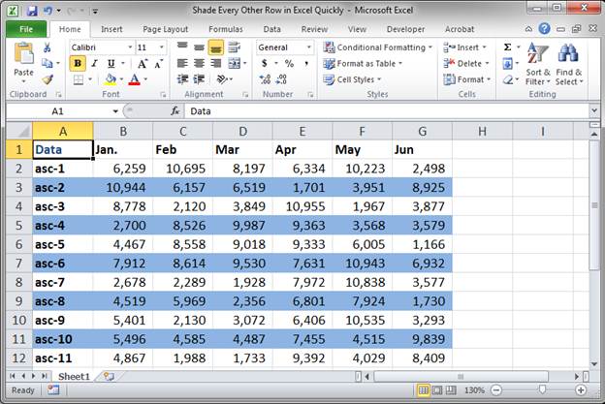Decrease font size with Shrink Font
This screenshot has width=605, height=404.
coord(158,63)
